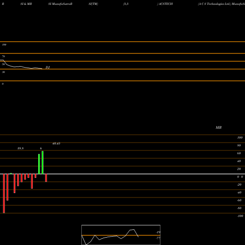Select the tiny green bar on the zero line
This screenshot has width=245, height=245.
pyautogui.click(x=11, y=173)
